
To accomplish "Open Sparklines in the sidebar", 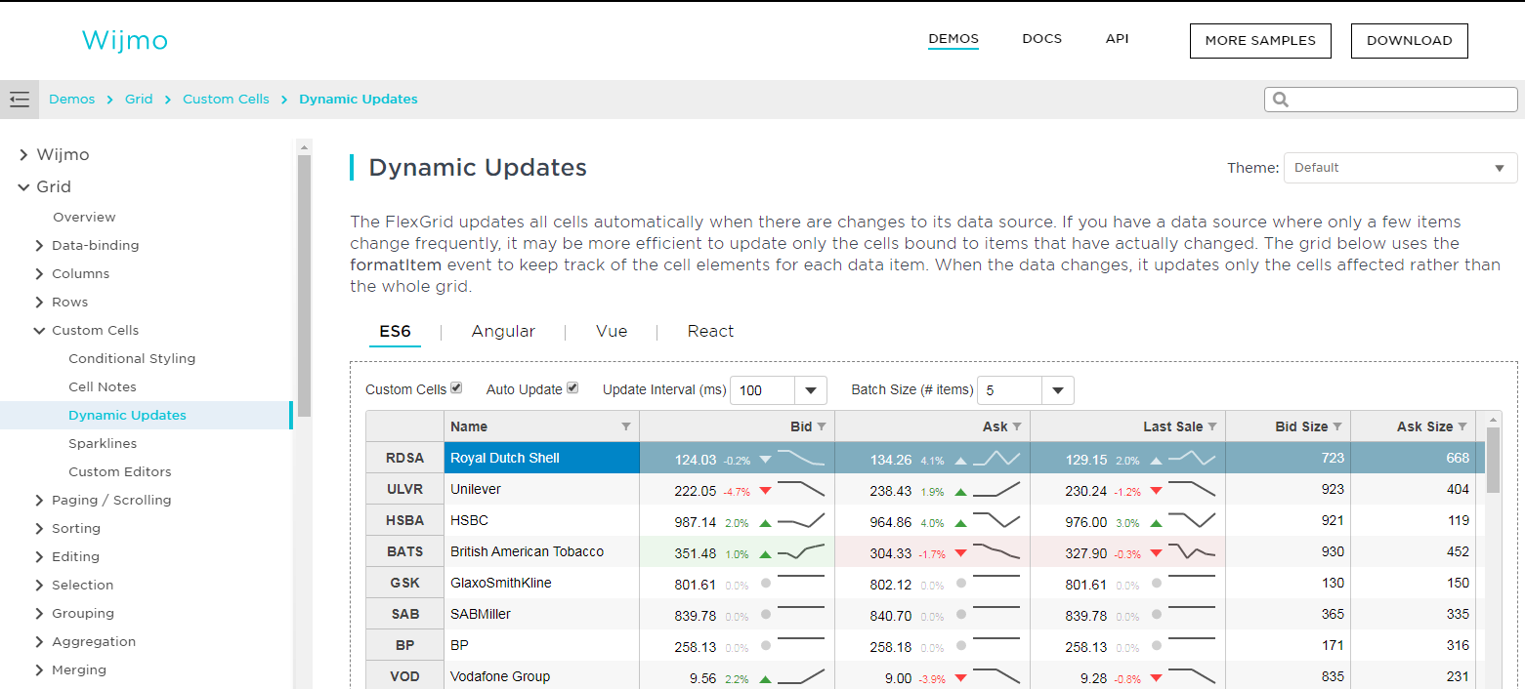I will point(103,443).
